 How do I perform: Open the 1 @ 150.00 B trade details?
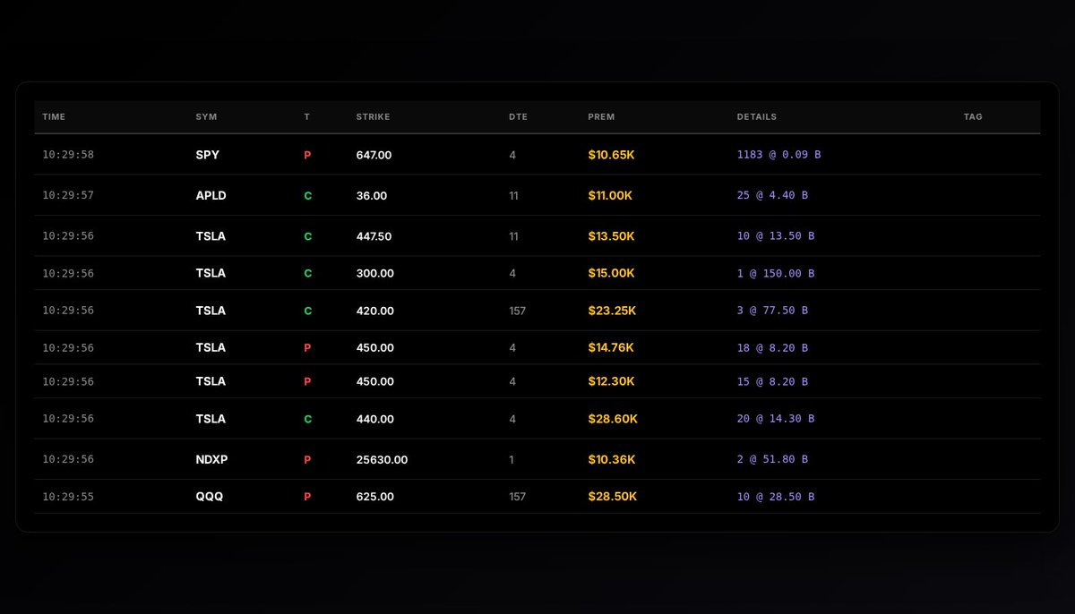776,273
